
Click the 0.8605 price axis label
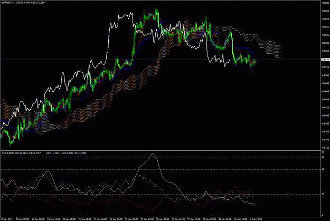(325, 35)
